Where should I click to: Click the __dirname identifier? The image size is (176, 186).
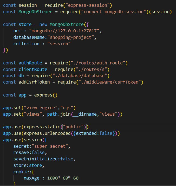tap(85, 114)
